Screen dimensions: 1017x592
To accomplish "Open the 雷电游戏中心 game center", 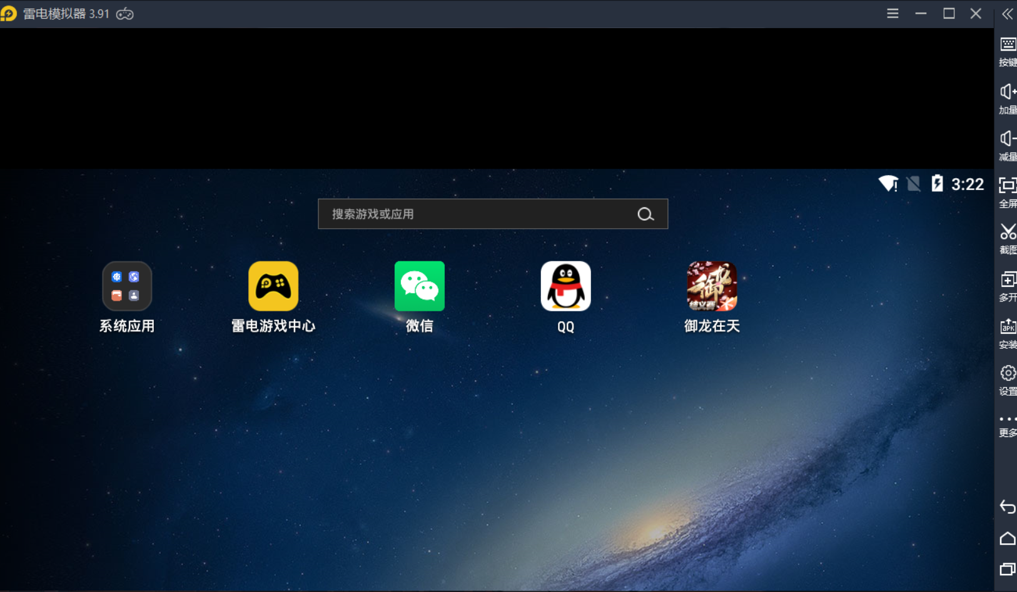I will [273, 286].
